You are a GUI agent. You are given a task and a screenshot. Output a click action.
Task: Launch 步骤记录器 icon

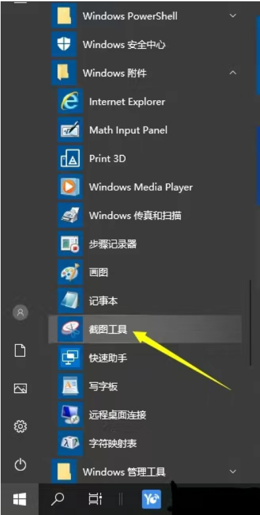click(x=70, y=244)
